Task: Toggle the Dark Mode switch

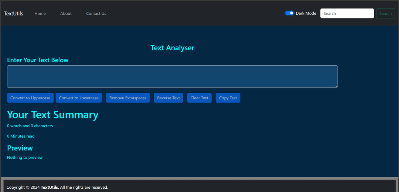Action: (289, 13)
